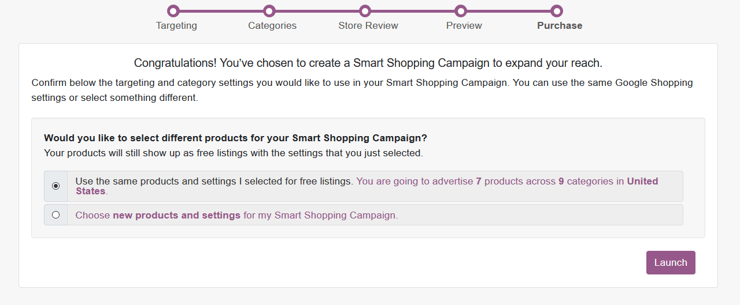Click the Targeting step circle marker
The height and width of the screenshot is (305, 740).
click(173, 11)
